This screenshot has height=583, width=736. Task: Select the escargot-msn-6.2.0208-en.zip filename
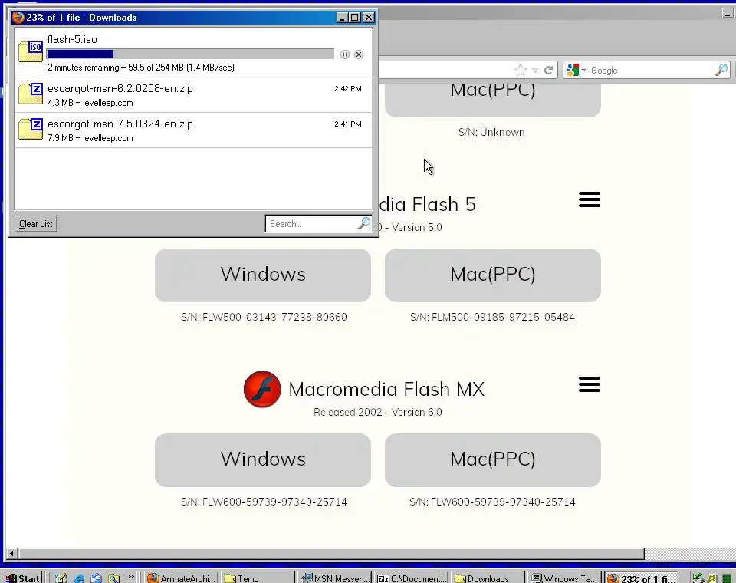(120, 88)
